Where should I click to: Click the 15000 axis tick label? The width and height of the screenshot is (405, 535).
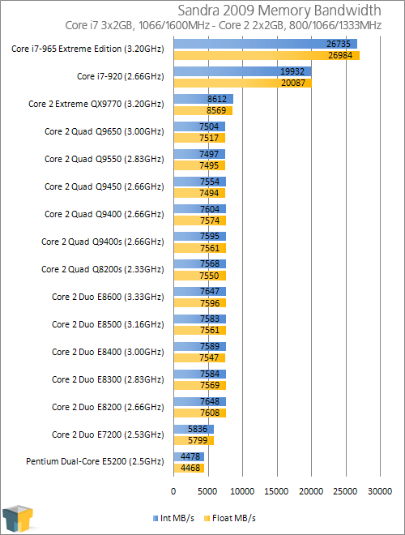coord(276,491)
